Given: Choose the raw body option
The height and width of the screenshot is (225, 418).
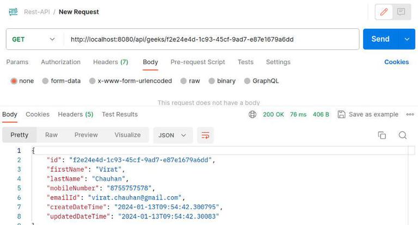Looking at the screenshot, I should [183, 81].
